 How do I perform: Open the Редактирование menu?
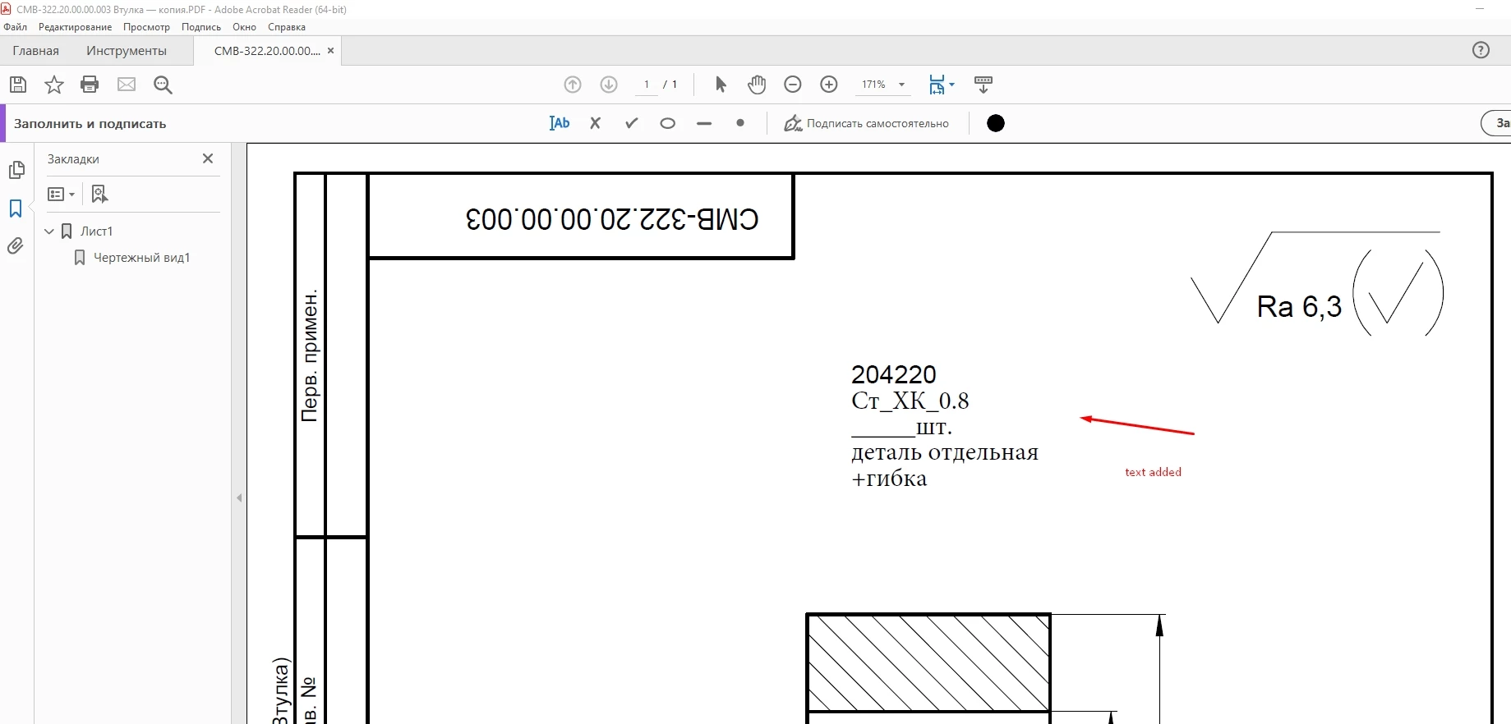[x=75, y=27]
